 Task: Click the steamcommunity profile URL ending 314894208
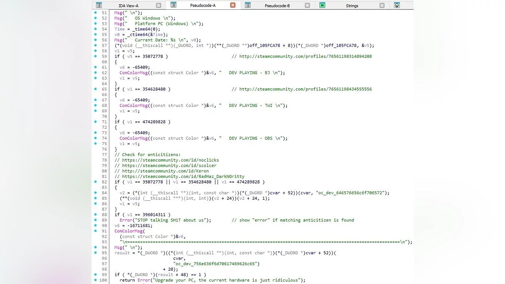[x=306, y=56]
